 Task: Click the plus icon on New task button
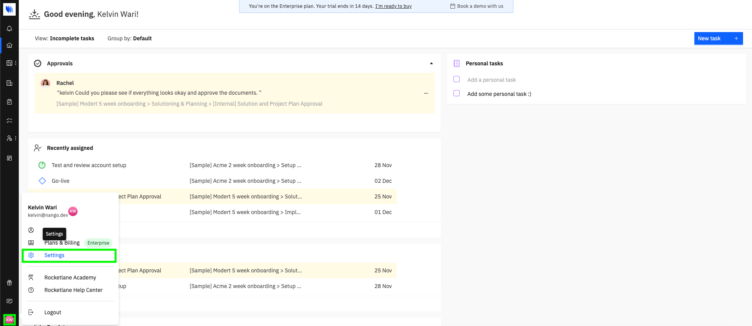[x=736, y=38]
